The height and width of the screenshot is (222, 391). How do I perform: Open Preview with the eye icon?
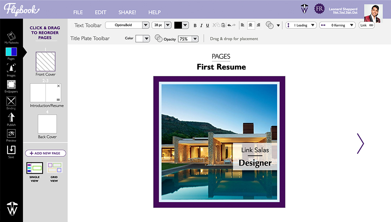click(11, 134)
